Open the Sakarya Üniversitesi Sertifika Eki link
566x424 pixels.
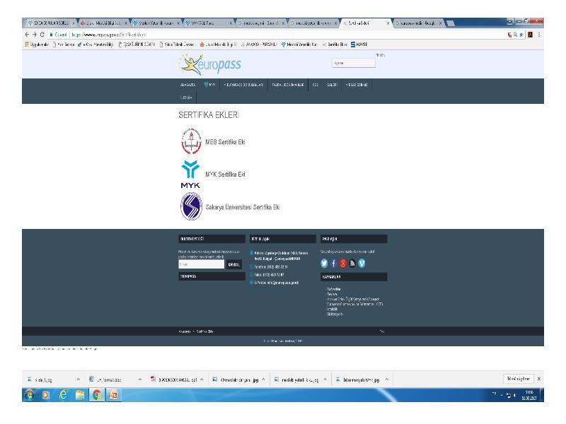click(243, 207)
